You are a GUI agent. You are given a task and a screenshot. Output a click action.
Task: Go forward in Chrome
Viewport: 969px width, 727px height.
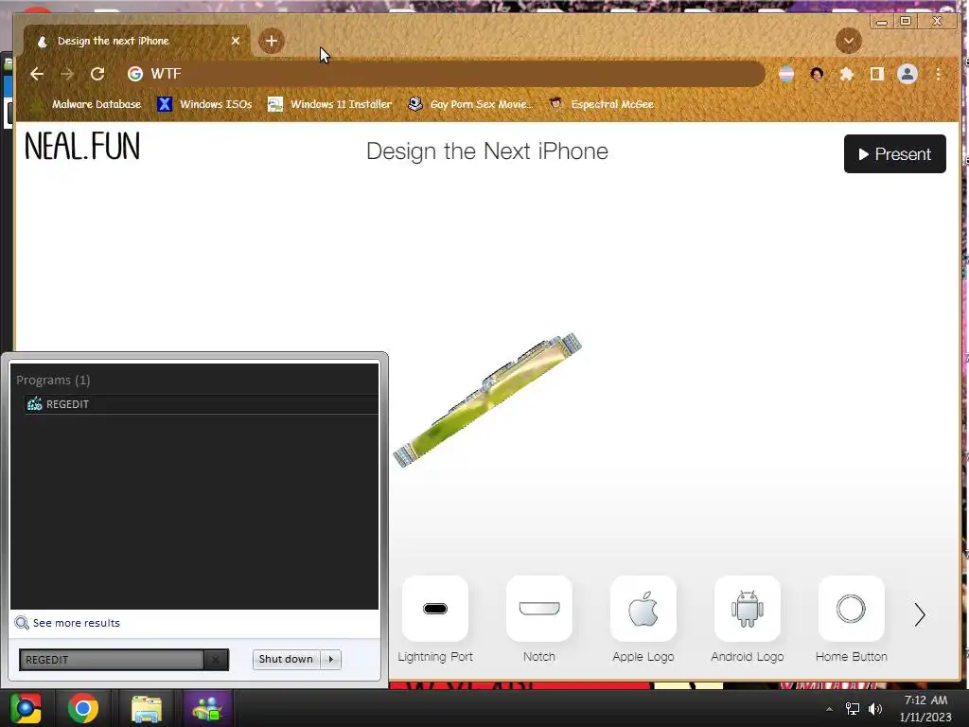click(67, 74)
